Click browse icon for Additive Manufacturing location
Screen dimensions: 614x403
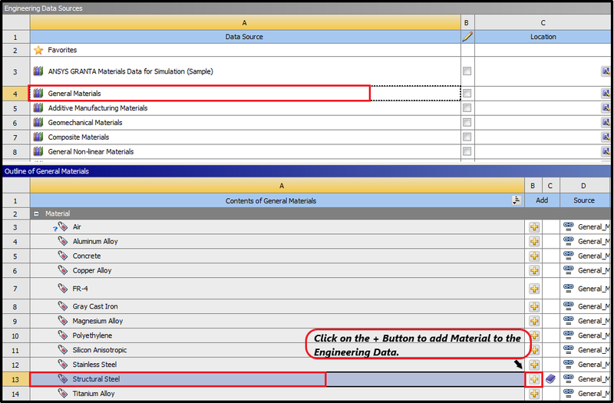click(606, 108)
